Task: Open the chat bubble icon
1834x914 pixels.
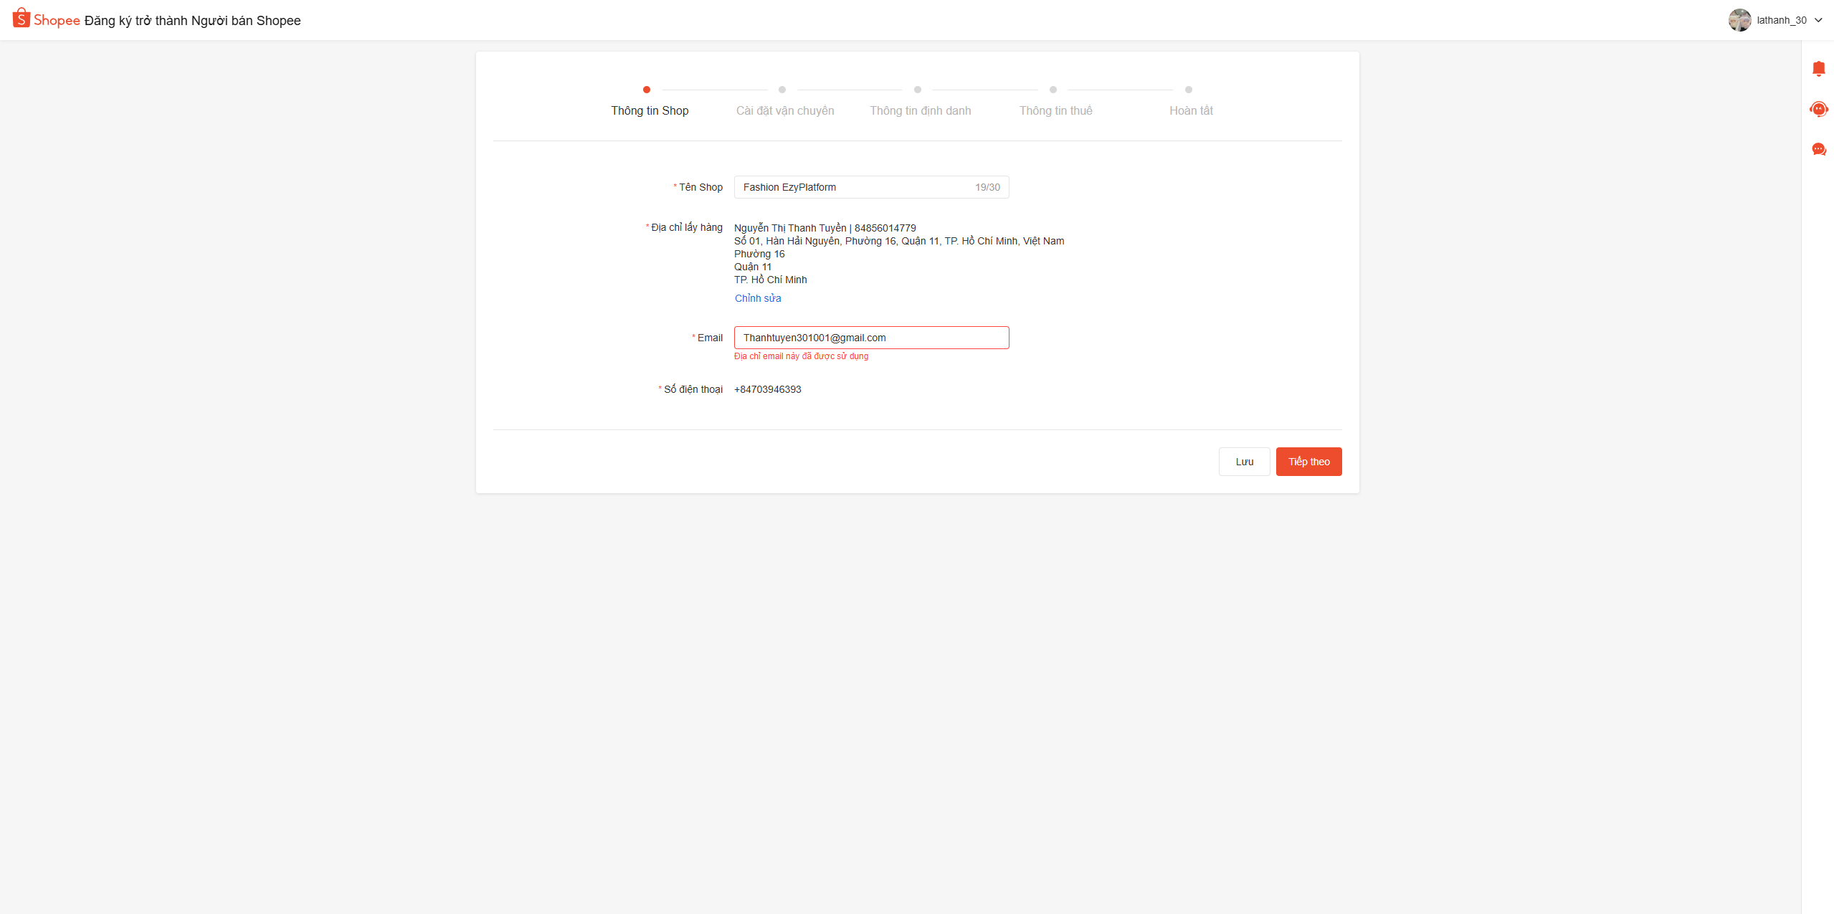Action: (x=1818, y=149)
